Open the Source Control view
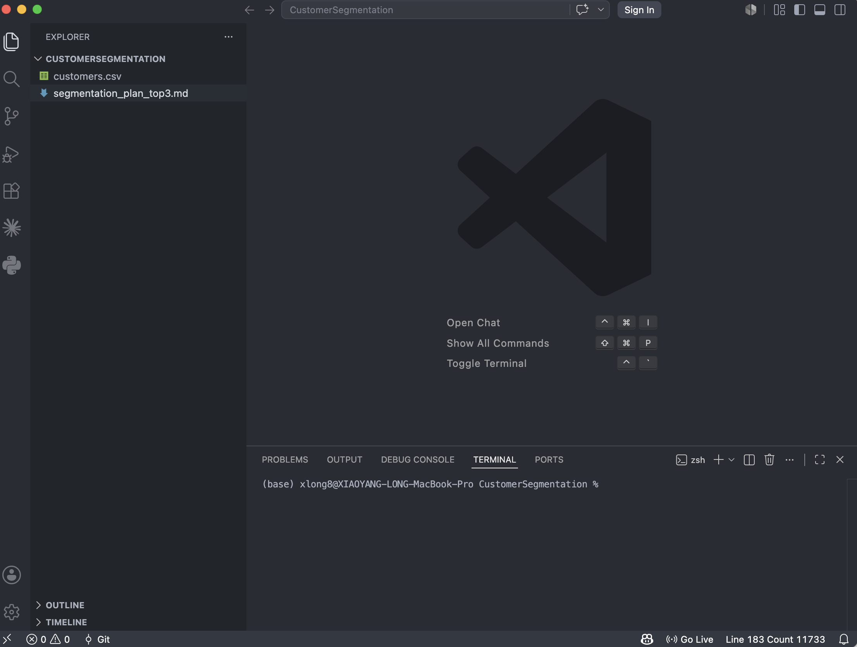 pyautogui.click(x=11, y=116)
